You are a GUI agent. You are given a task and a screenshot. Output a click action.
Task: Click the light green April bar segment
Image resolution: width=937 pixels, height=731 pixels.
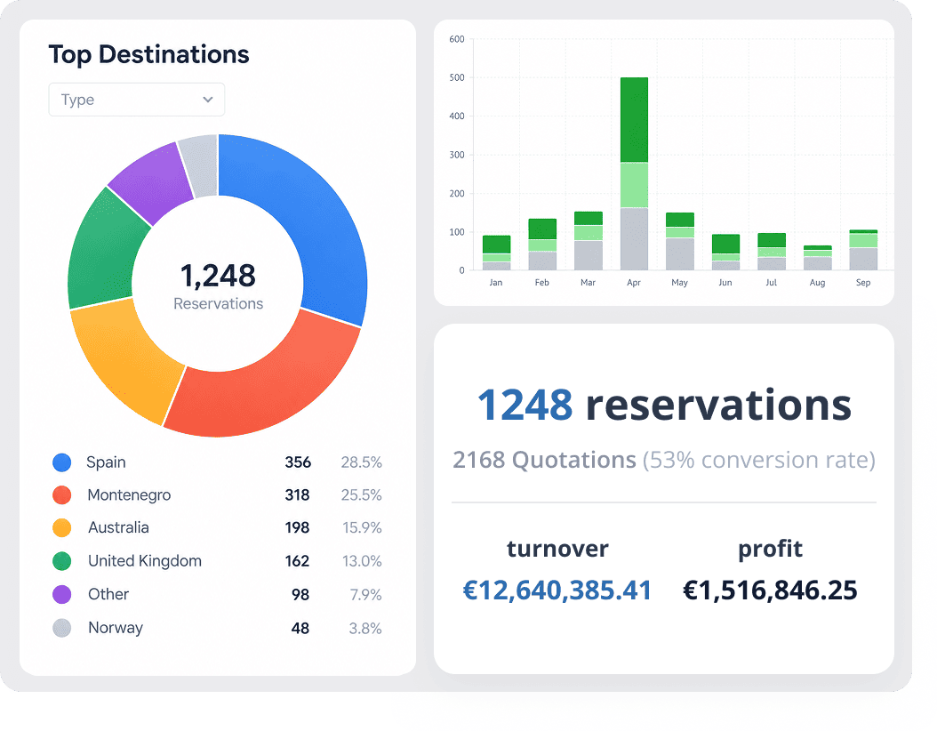click(x=634, y=185)
